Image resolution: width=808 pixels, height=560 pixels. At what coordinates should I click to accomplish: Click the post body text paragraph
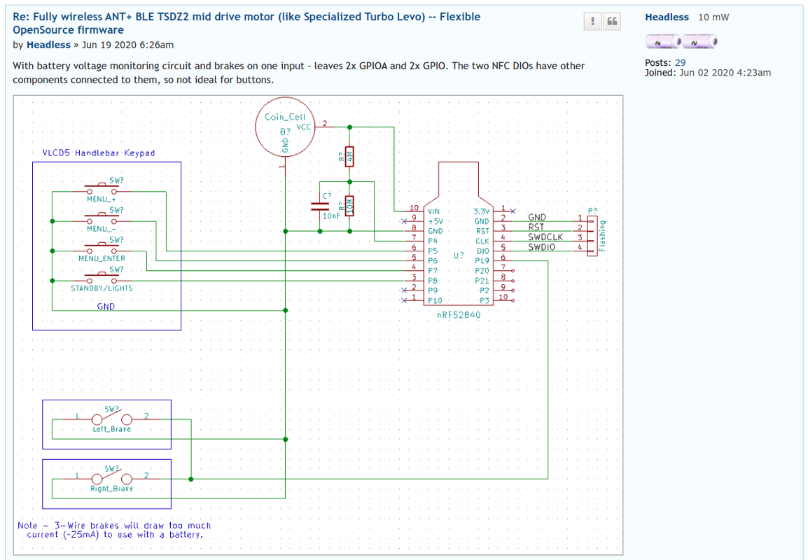[298, 73]
